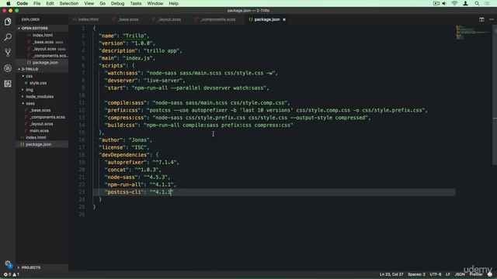Image resolution: width=497 pixels, height=279 pixels.
Task: Select _layout.scss under Open Editors
Action: coord(44,49)
